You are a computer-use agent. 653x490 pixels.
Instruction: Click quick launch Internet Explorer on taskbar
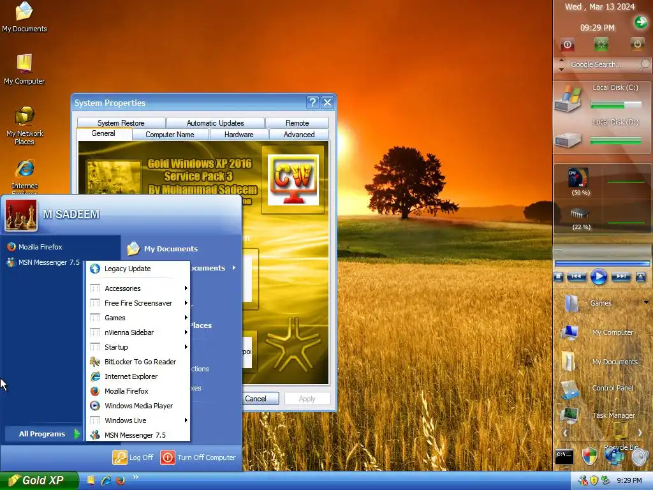[106, 480]
